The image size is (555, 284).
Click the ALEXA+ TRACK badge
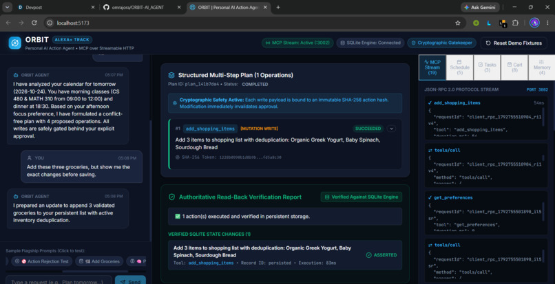coord(72,40)
